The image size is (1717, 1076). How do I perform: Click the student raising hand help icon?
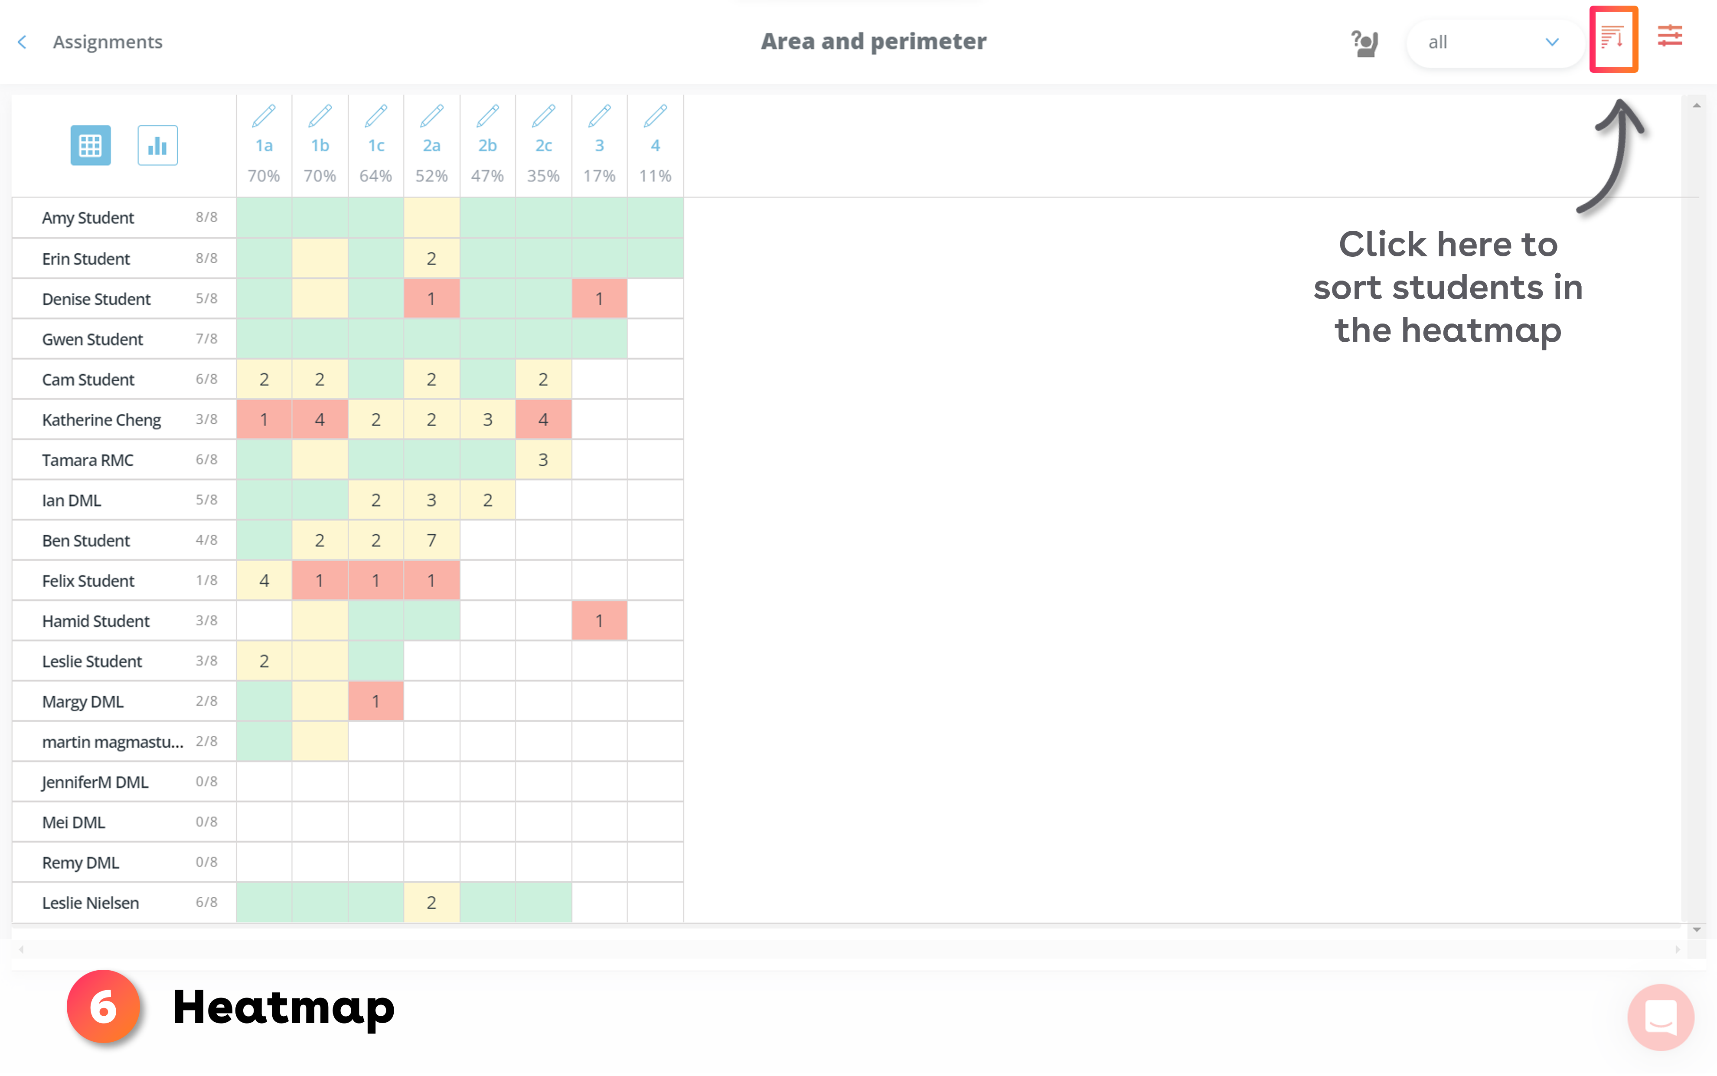point(1364,43)
